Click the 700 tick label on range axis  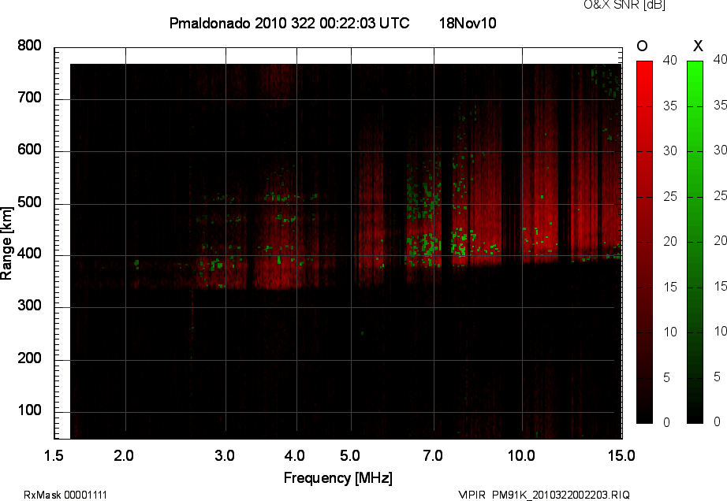(x=29, y=98)
